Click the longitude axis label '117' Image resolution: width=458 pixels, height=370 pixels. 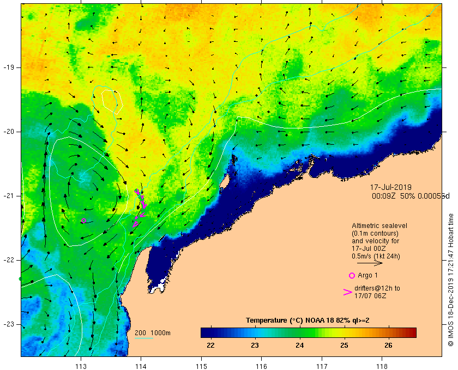point(322,366)
